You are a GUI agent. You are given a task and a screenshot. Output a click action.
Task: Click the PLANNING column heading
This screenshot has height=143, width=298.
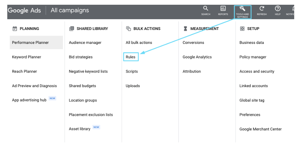tap(29, 29)
